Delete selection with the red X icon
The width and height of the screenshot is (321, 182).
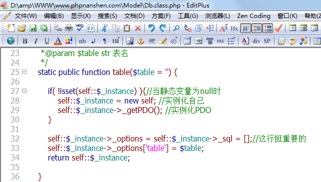point(138,28)
